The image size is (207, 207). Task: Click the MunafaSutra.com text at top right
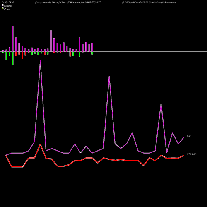coord(166,2)
